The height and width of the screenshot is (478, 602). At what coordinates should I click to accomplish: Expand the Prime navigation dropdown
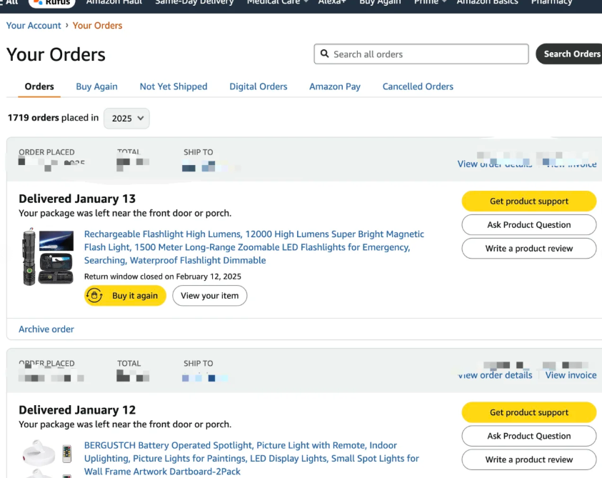pyautogui.click(x=430, y=3)
